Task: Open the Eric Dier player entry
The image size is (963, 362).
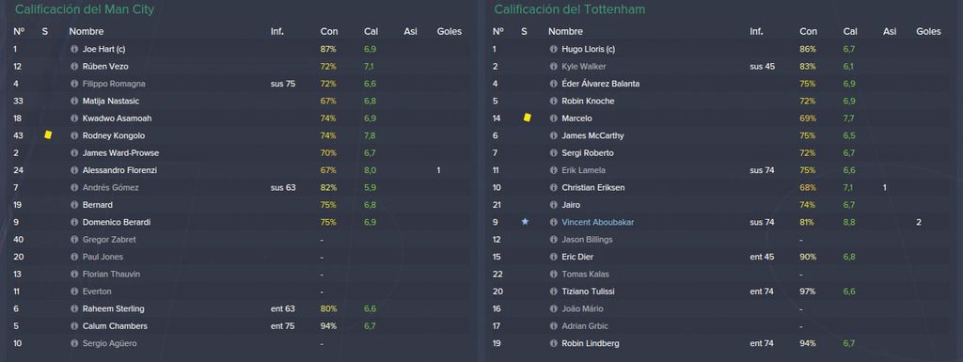Action: (577, 257)
